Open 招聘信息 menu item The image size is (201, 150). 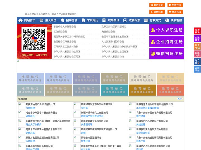click(x=71, y=20)
